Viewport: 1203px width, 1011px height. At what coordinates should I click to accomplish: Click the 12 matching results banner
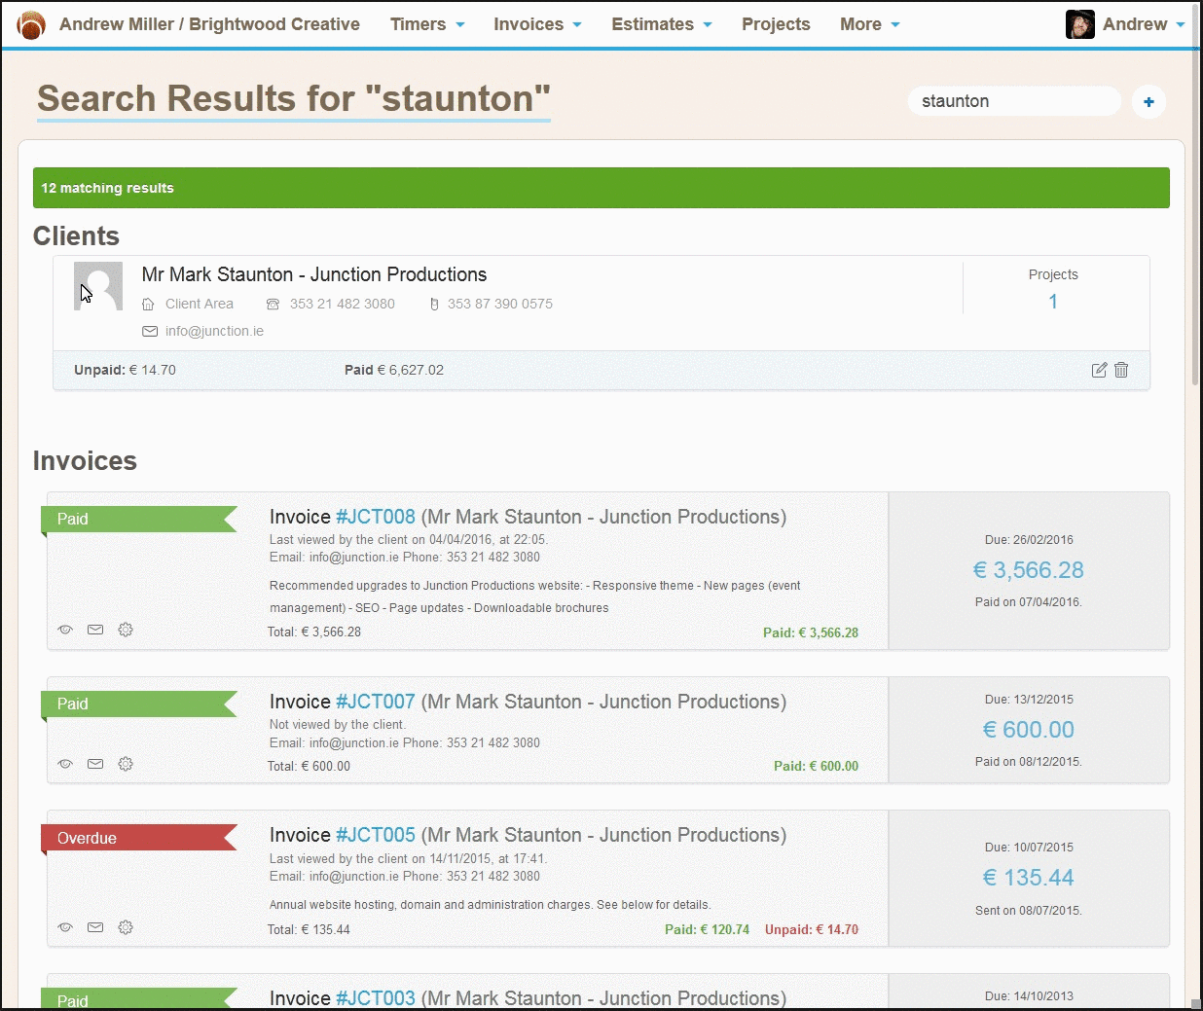[601, 188]
